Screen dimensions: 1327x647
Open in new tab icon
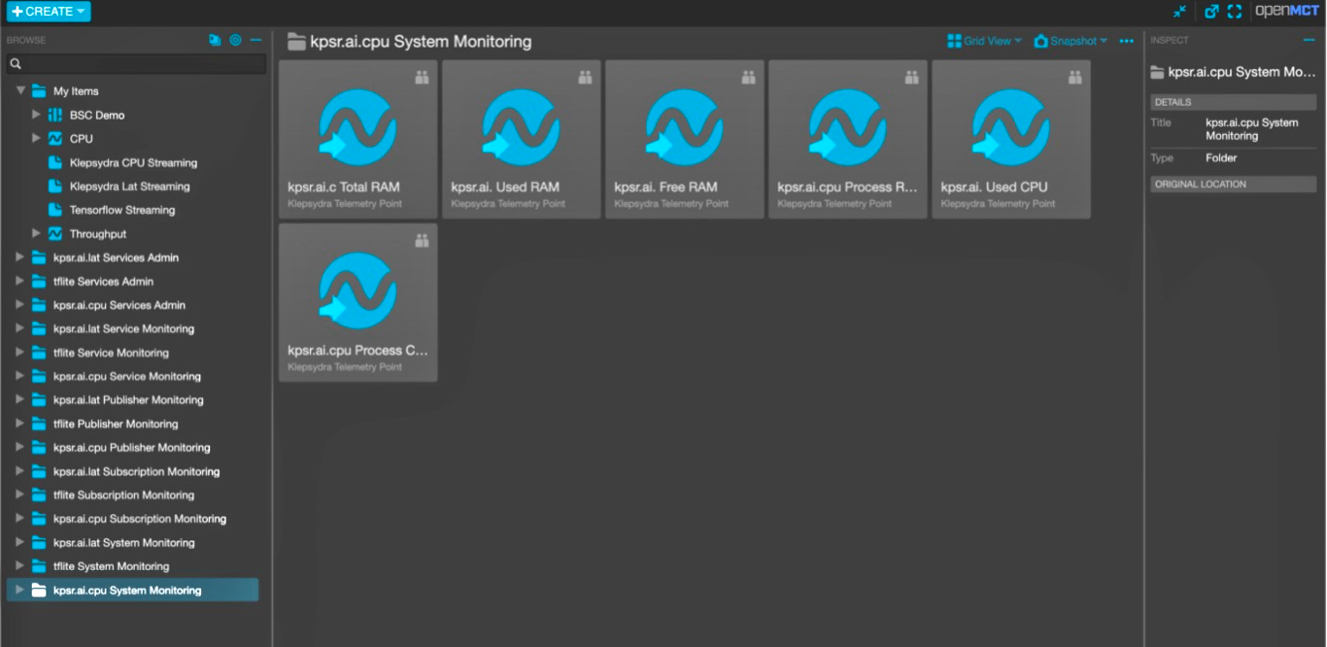pos(1211,11)
